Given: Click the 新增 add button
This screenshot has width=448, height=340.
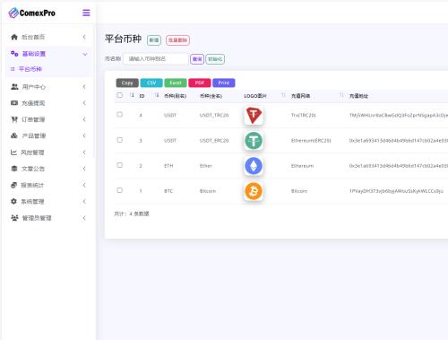Looking at the screenshot, I should click(x=154, y=40).
